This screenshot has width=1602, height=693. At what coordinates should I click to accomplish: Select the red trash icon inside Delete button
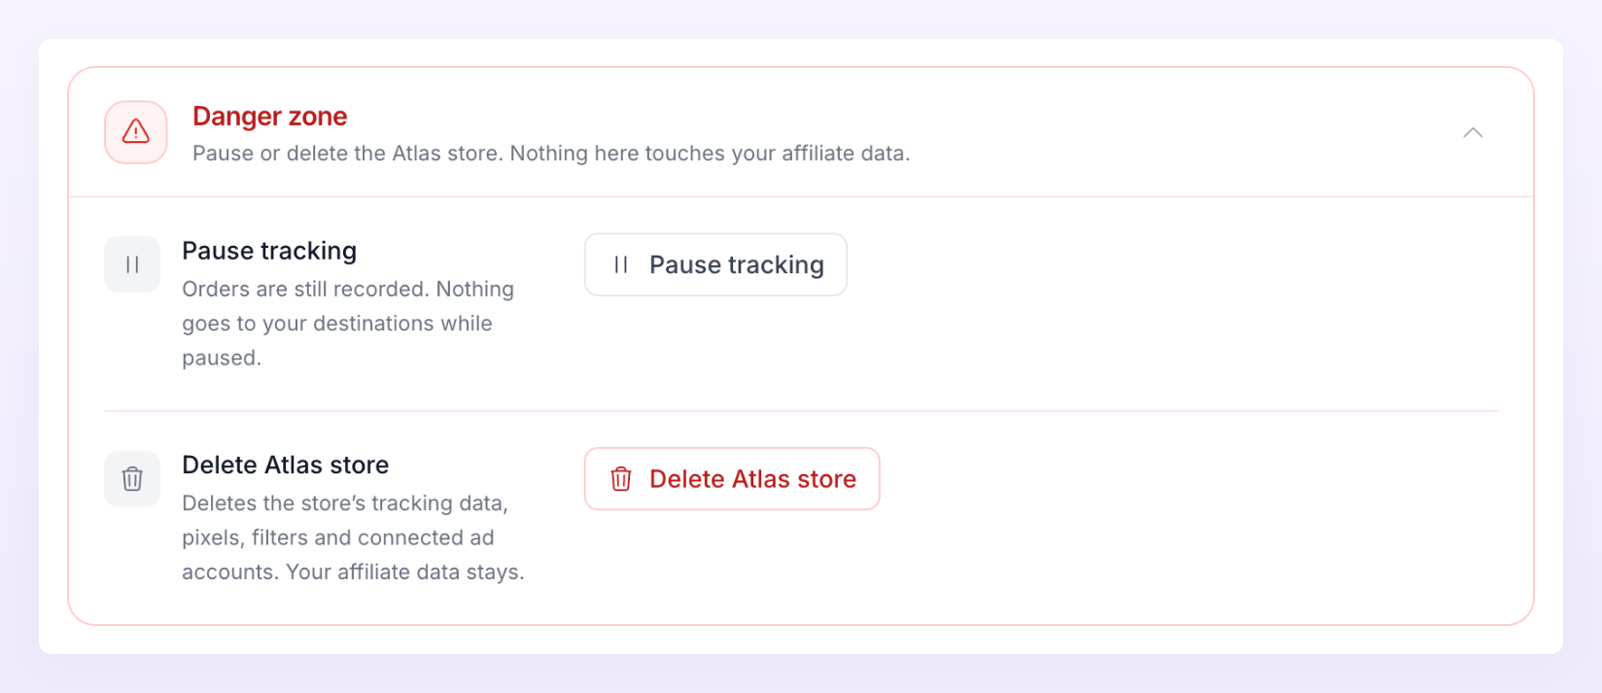pos(621,478)
